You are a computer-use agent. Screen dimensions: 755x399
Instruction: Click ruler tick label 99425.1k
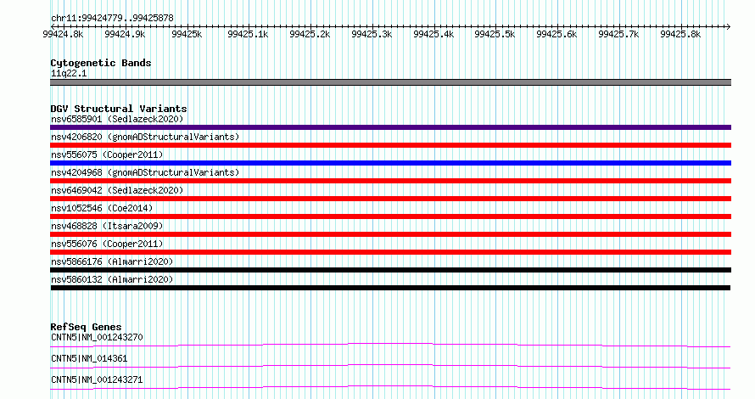[x=248, y=34]
